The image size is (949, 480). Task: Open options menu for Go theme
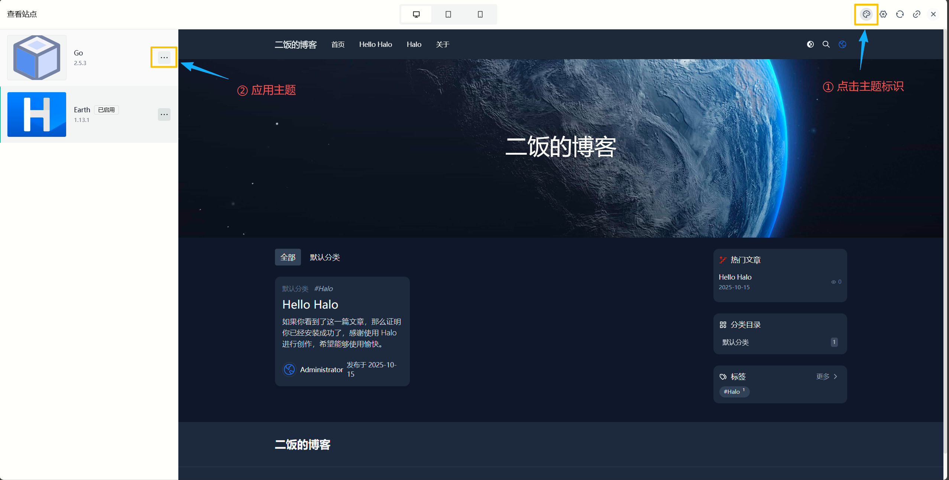164,57
